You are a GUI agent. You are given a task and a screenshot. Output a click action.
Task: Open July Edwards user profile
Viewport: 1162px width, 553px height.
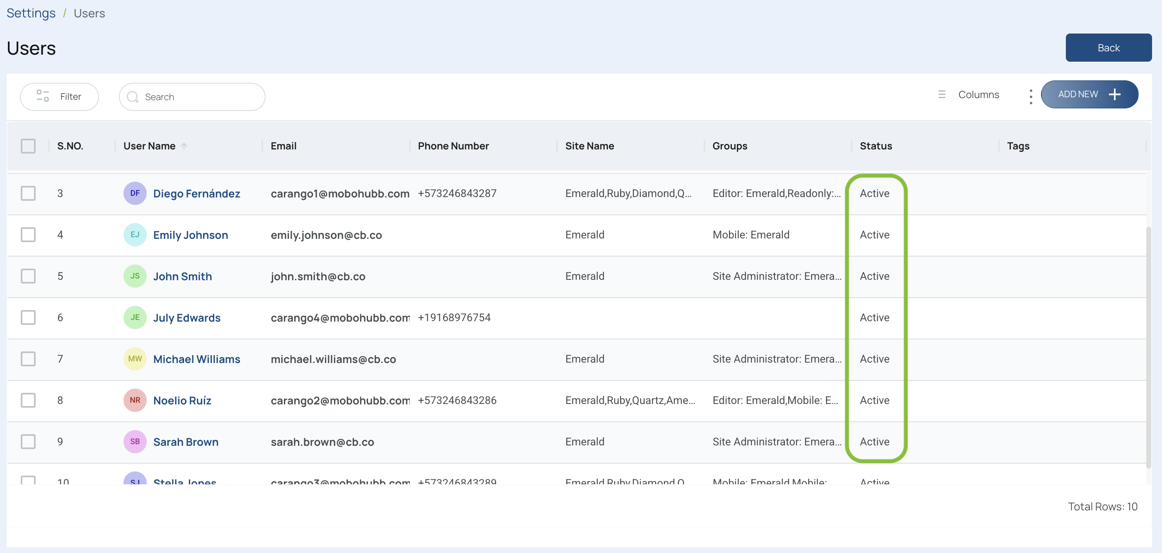(x=187, y=318)
